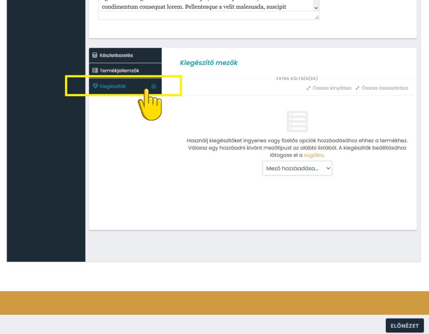Click the database icon beside Készletkezelés

(95, 55)
